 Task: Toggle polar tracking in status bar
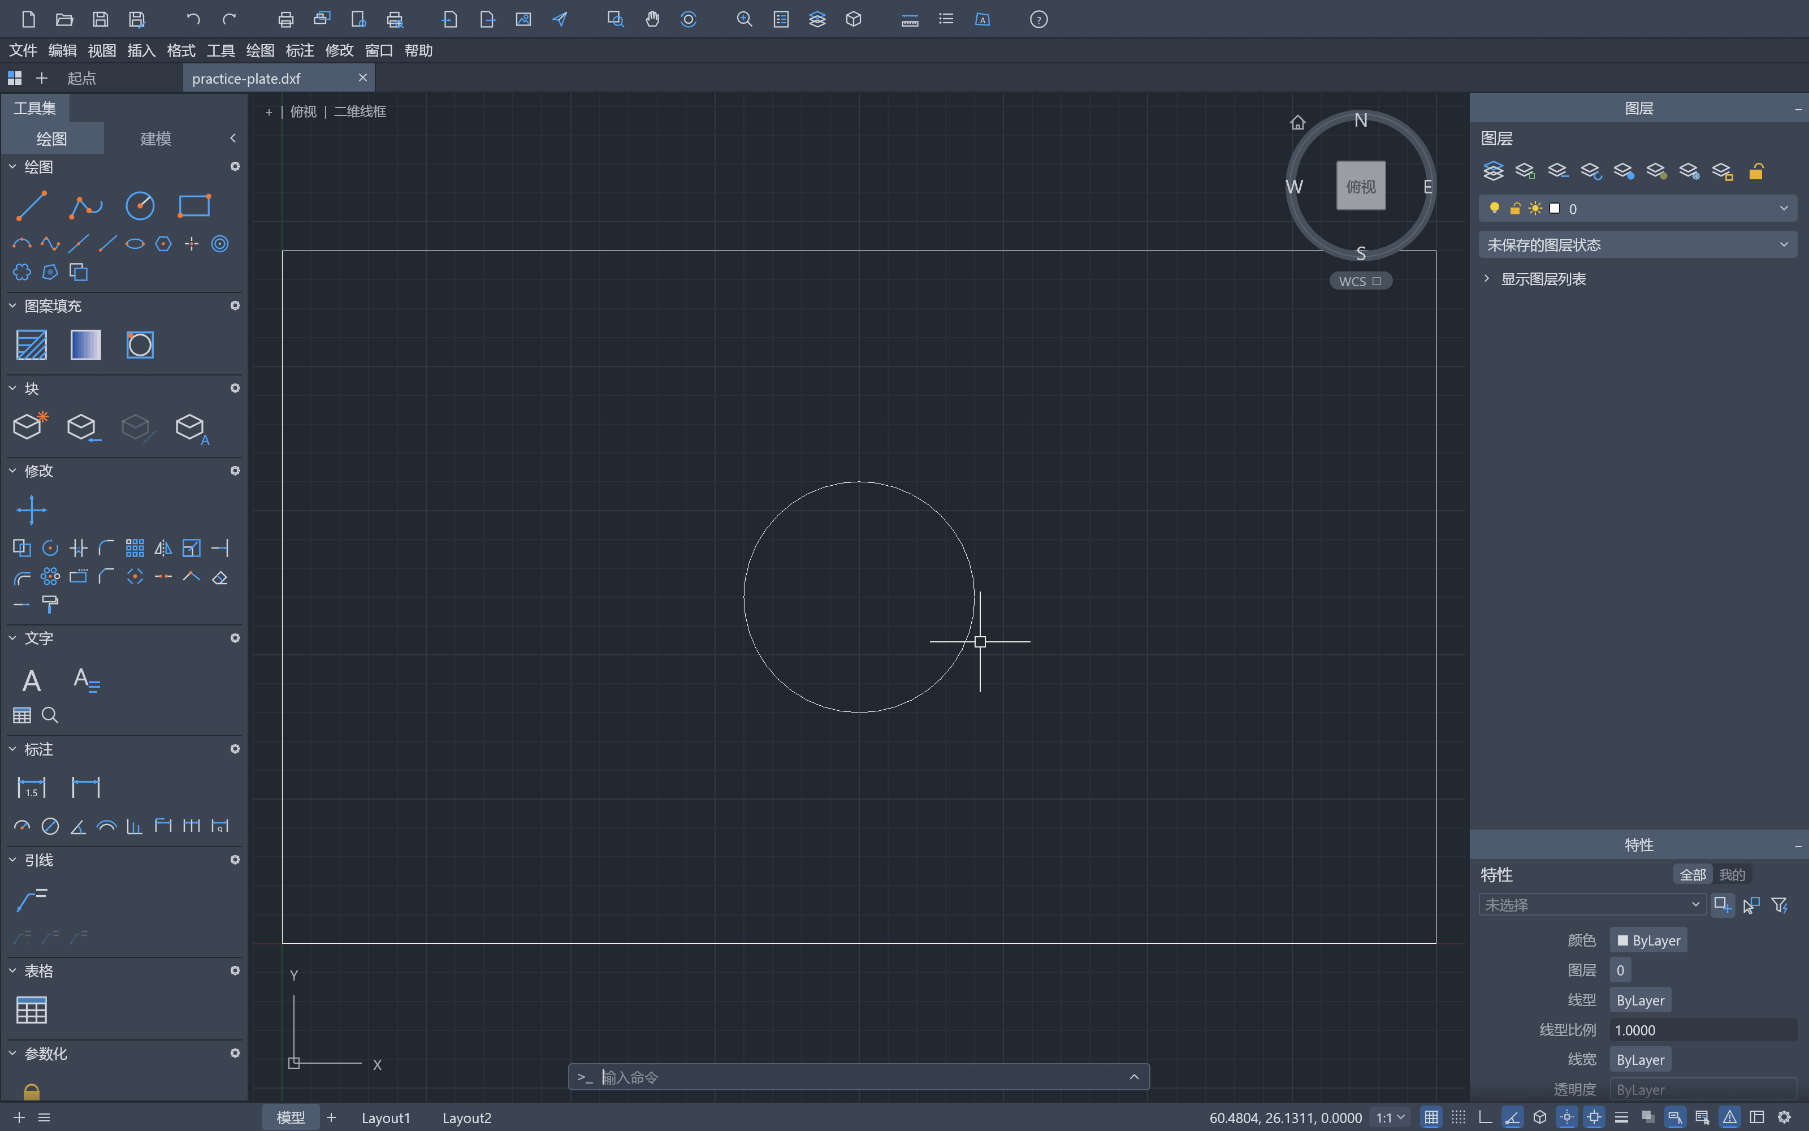click(x=1512, y=1117)
